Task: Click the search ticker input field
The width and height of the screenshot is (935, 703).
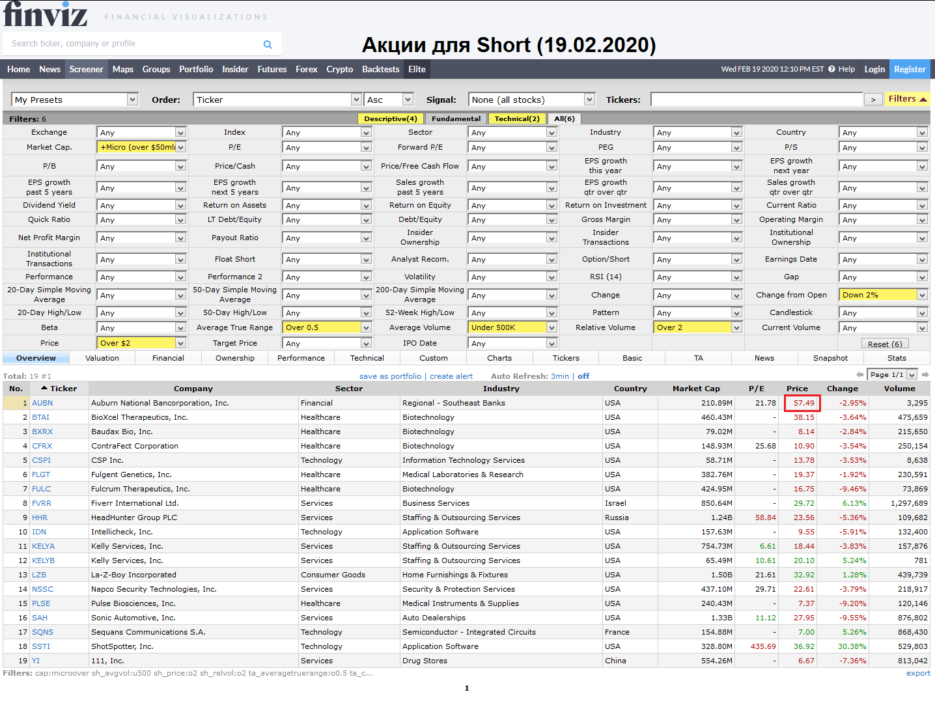Action: coord(133,44)
